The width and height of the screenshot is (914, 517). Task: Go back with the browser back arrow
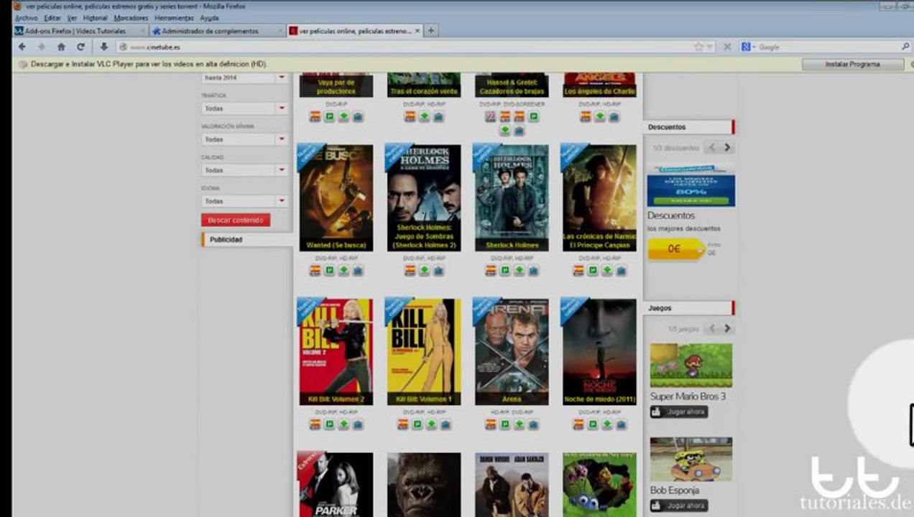click(x=22, y=47)
